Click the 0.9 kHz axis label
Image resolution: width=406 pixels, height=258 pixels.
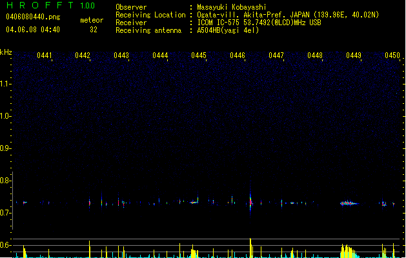(5, 148)
